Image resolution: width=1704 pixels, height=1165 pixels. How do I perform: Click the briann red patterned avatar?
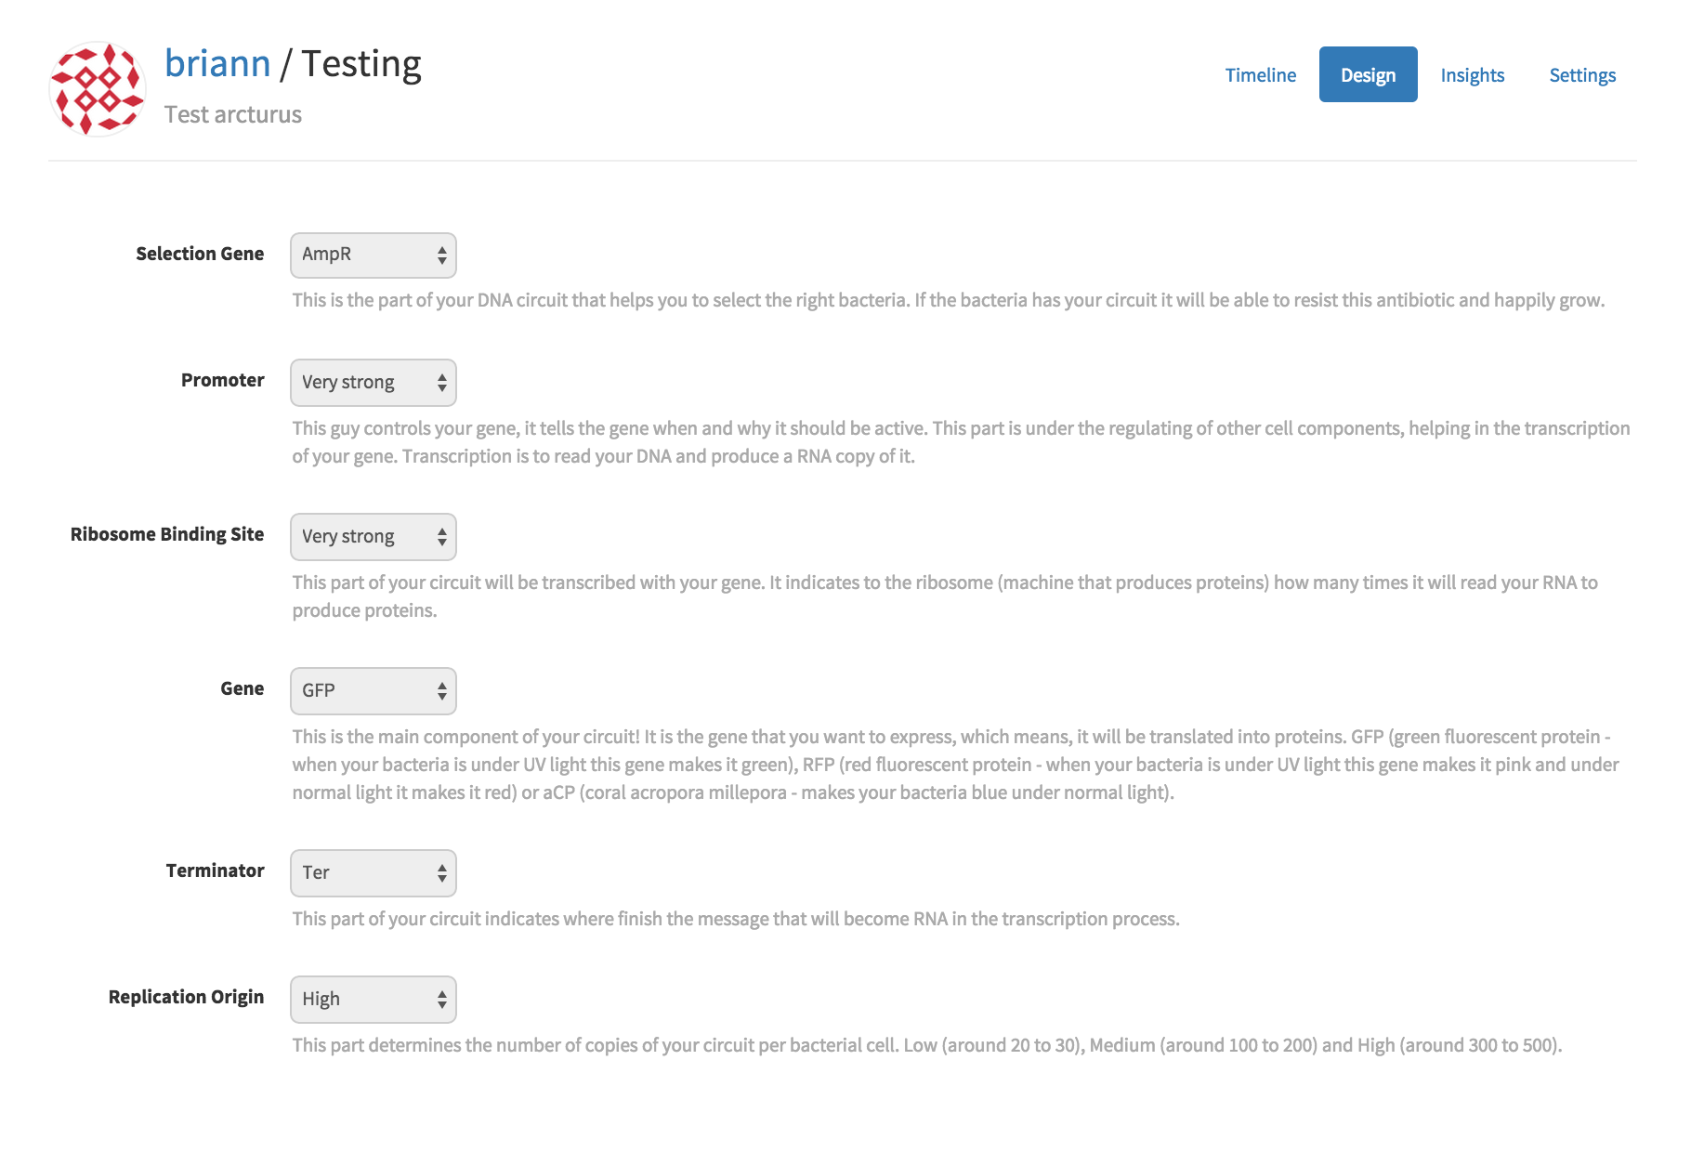[x=97, y=89]
